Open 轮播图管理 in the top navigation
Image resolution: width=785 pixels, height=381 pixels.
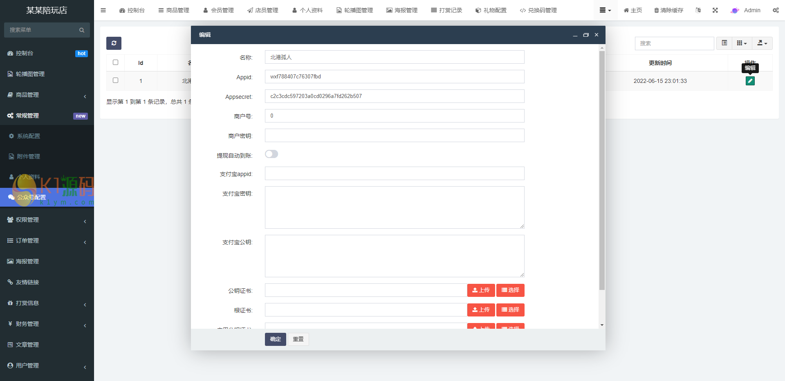(354, 10)
